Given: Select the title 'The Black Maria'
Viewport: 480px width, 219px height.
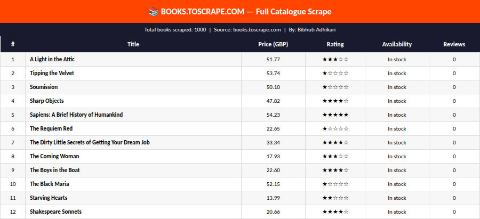Looking at the screenshot, I should [49, 184].
